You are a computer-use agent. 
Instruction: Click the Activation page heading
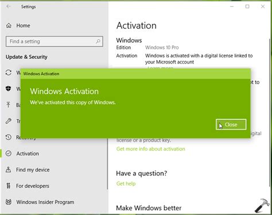click(x=137, y=25)
